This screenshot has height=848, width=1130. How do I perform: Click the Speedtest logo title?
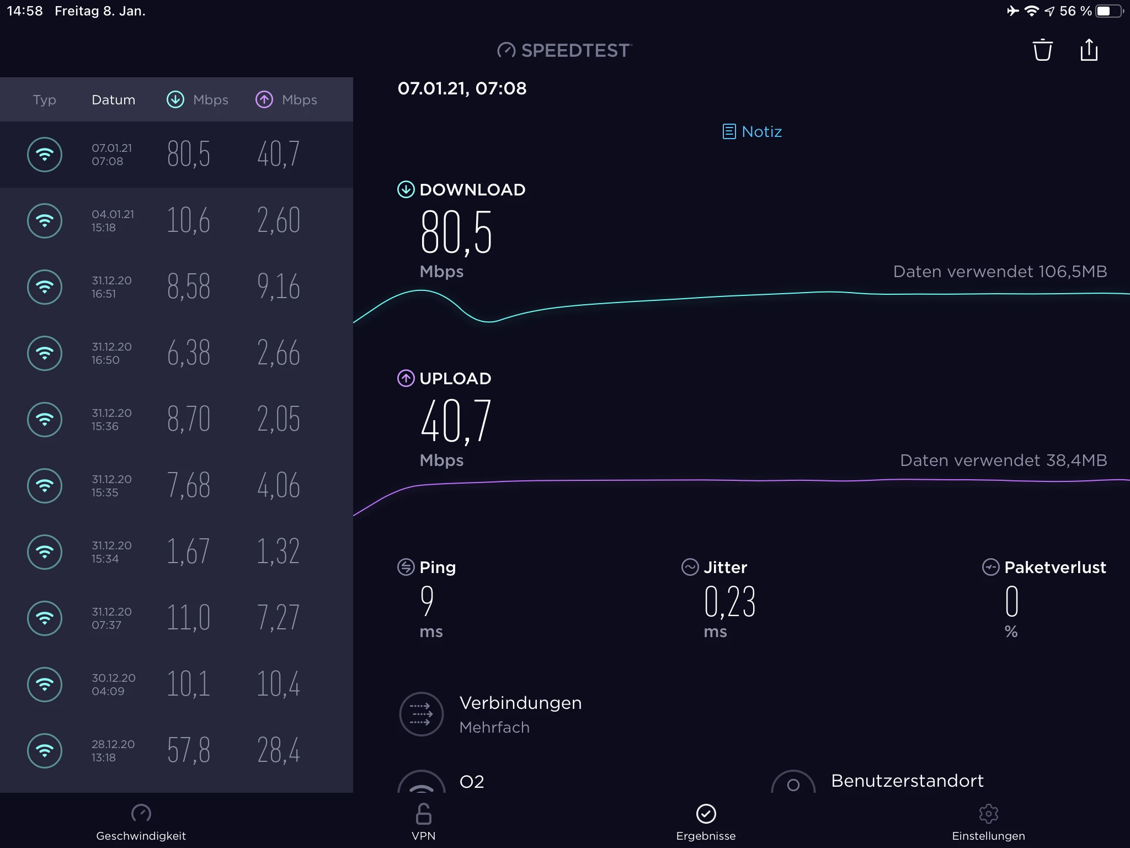coord(564,50)
